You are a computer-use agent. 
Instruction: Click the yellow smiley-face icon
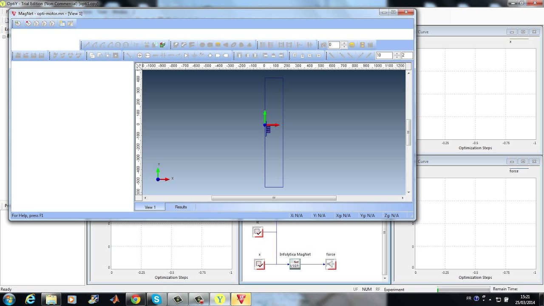tap(352, 45)
